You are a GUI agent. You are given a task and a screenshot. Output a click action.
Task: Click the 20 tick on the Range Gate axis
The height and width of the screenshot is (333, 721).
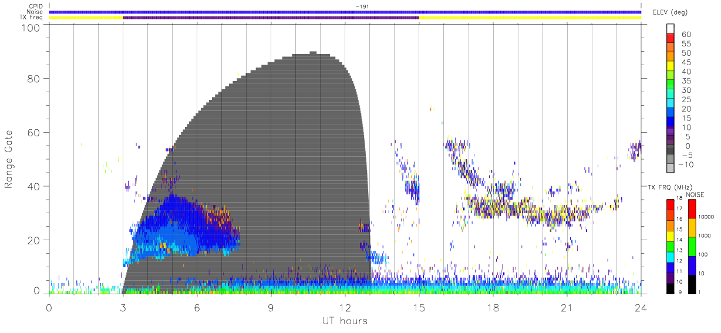coord(33,240)
